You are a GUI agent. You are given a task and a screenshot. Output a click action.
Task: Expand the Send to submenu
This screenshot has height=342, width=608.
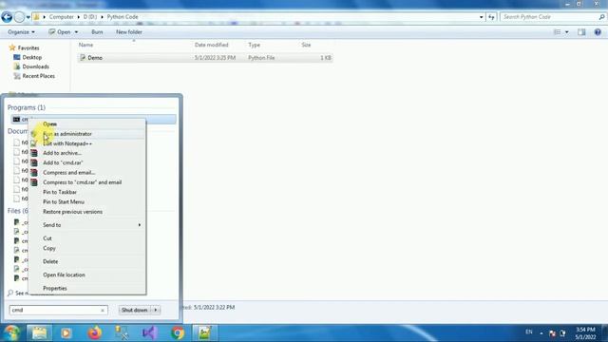point(87,225)
